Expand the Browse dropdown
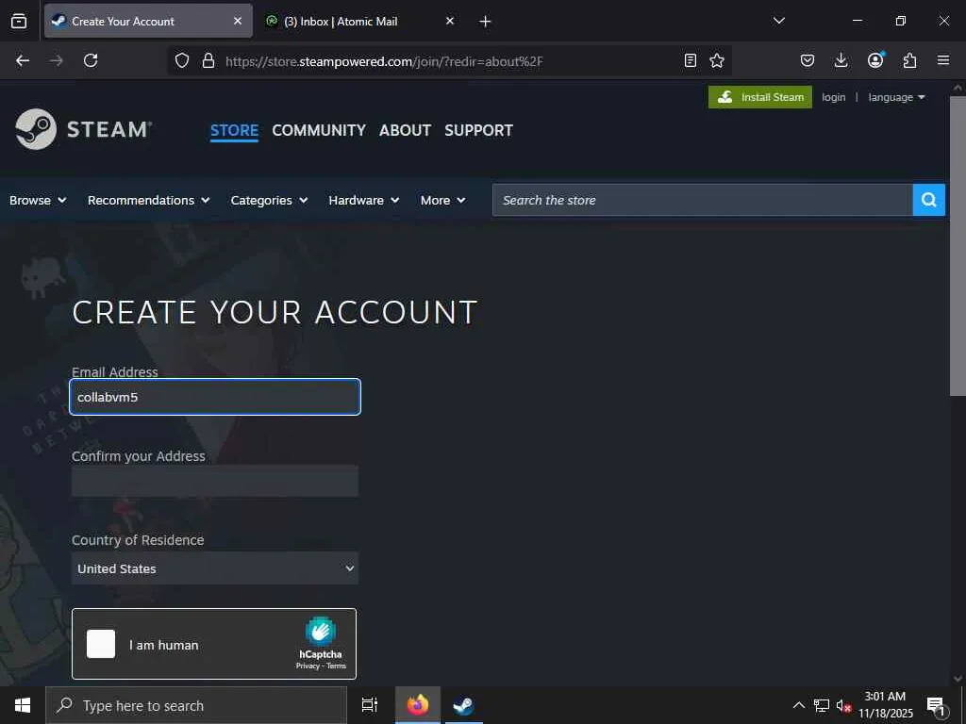 [x=38, y=200]
